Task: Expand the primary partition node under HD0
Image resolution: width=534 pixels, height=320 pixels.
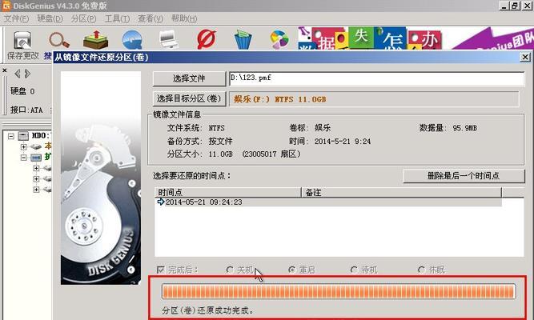Action: click(23, 146)
